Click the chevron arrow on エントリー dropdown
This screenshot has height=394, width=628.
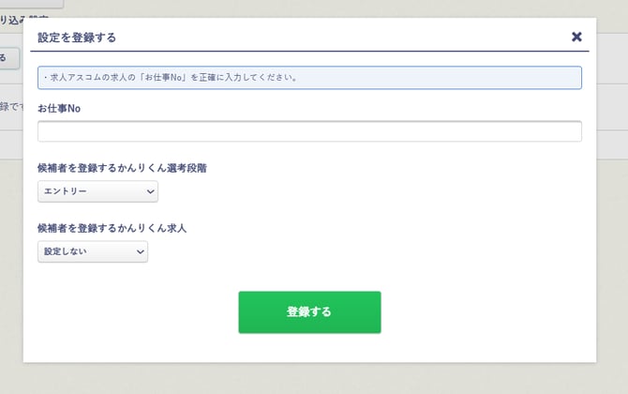click(151, 191)
